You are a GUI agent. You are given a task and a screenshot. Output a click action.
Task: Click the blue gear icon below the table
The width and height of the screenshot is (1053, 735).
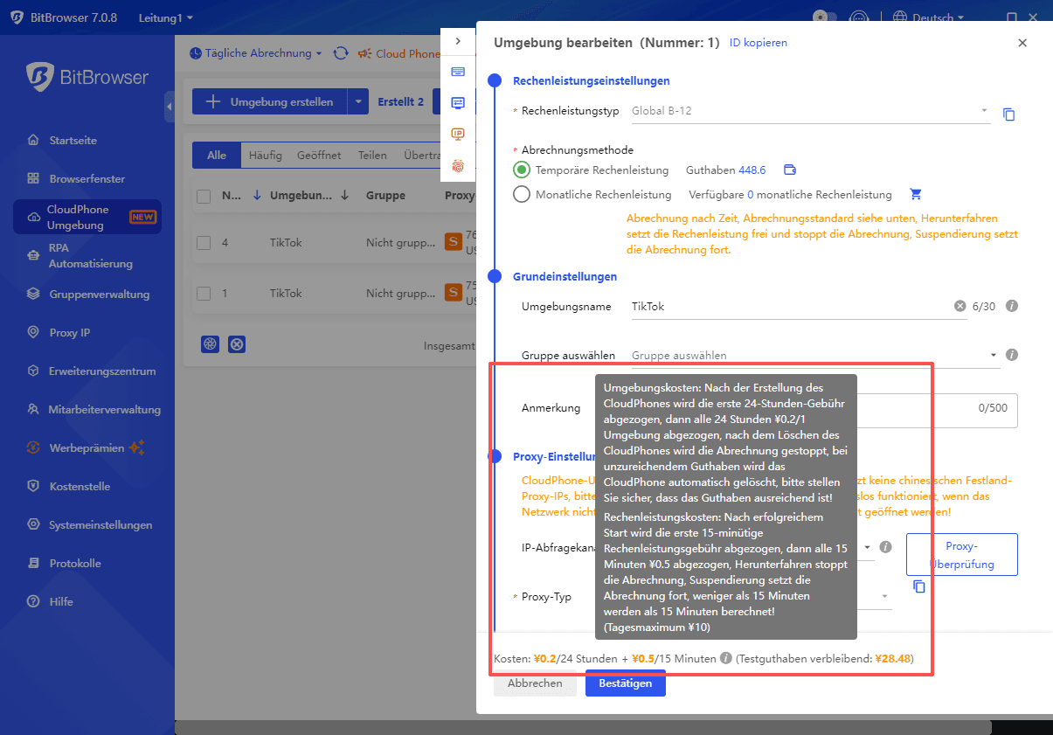pyautogui.click(x=210, y=344)
